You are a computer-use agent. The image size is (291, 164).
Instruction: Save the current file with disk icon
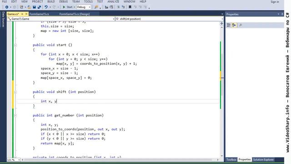(x=35, y=7)
